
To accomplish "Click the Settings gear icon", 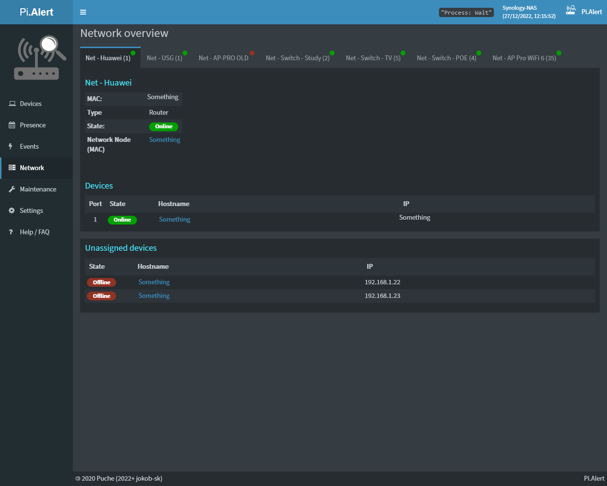I will [x=12, y=211].
